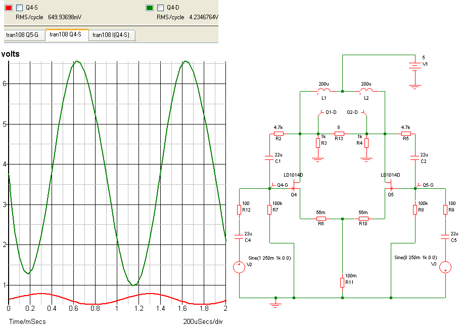Viewport: 460px width, 330px height.
Task: Select the V2 sine source symbol
Action: [239, 267]
